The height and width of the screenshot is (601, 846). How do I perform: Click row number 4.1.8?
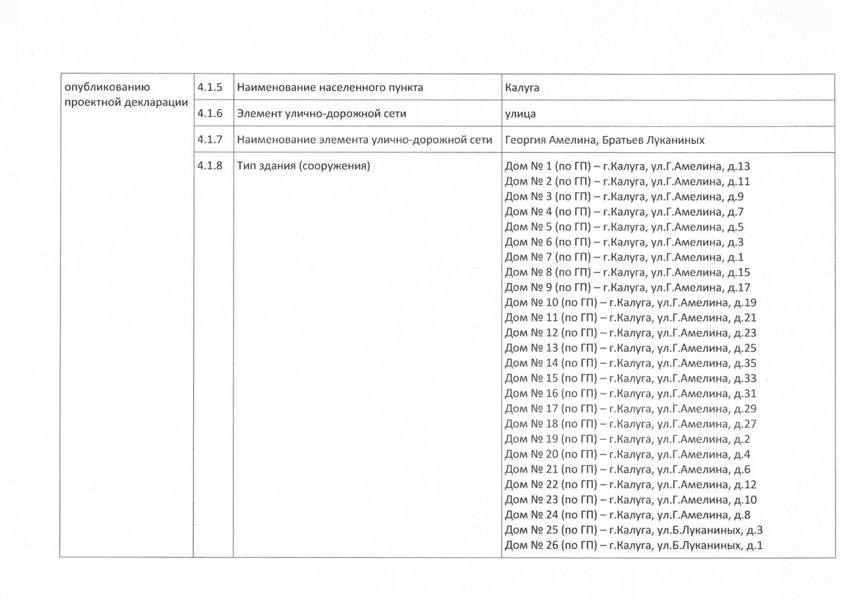click(210, 166)
